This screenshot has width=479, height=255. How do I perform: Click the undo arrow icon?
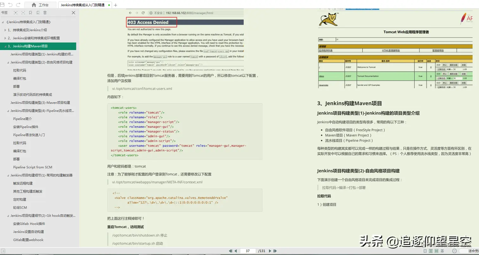[10, 5]
